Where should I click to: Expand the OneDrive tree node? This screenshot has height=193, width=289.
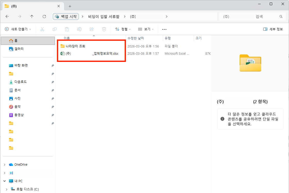tap(5, 165)
